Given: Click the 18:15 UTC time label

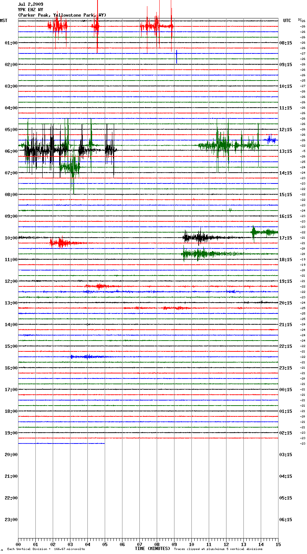Looking at the screenshot, I should [286, 260].
